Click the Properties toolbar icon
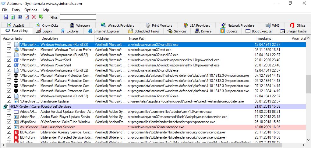This screenshot has width=311, height=148. click(27, 17)
